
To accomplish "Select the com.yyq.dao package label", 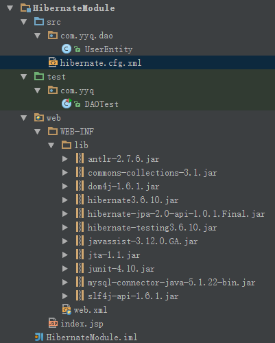I will (x=86, y=36).
